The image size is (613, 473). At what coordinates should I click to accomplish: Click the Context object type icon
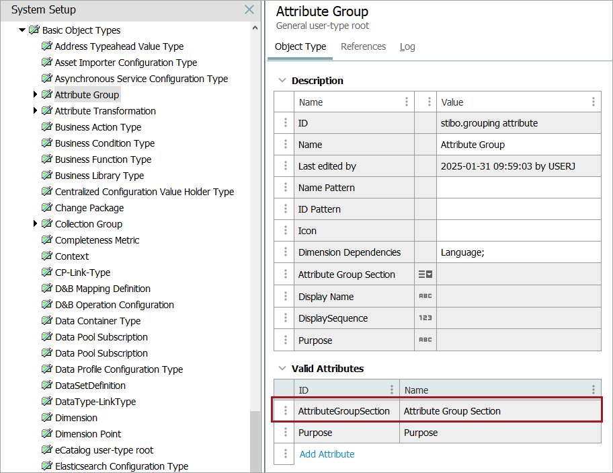(x=47, y=256)
